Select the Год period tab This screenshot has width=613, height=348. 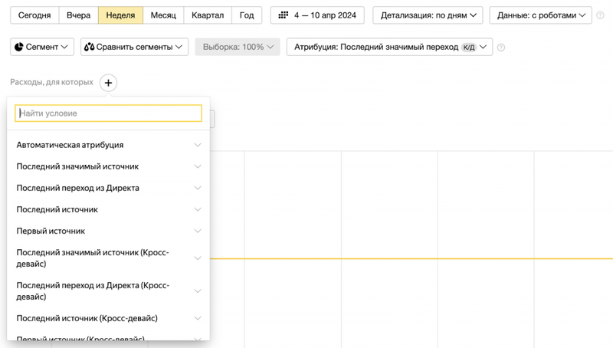247,15
